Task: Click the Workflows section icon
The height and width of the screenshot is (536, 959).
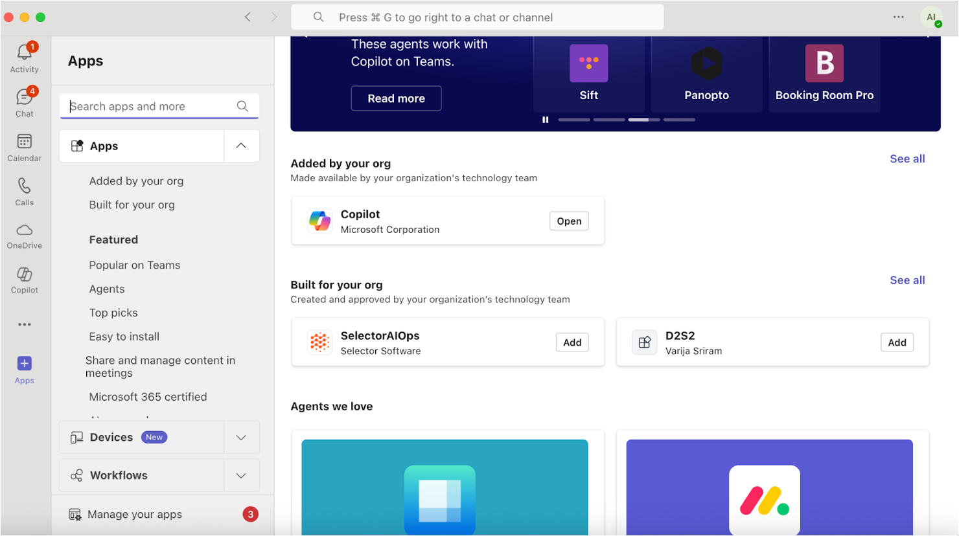Action: [76, 475]
